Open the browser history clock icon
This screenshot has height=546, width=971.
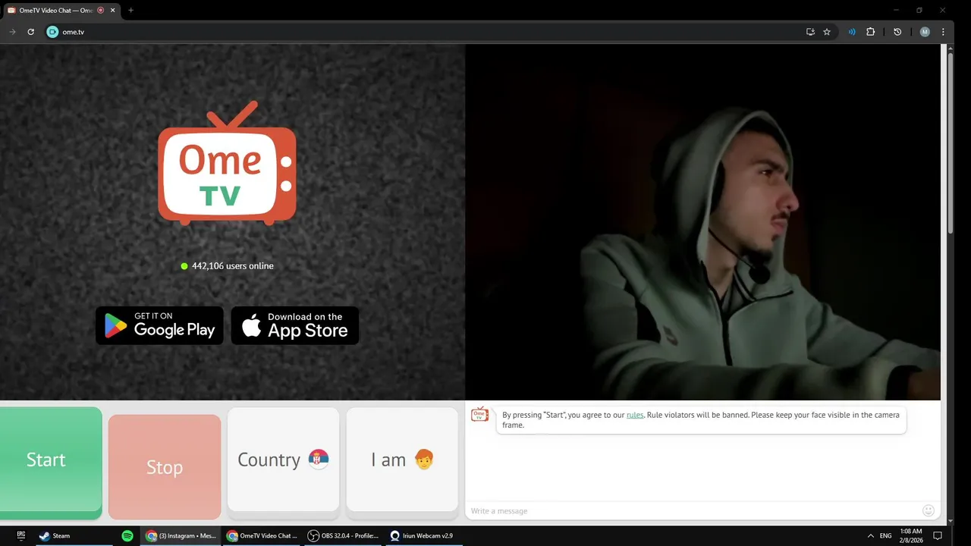click(897, 32)
